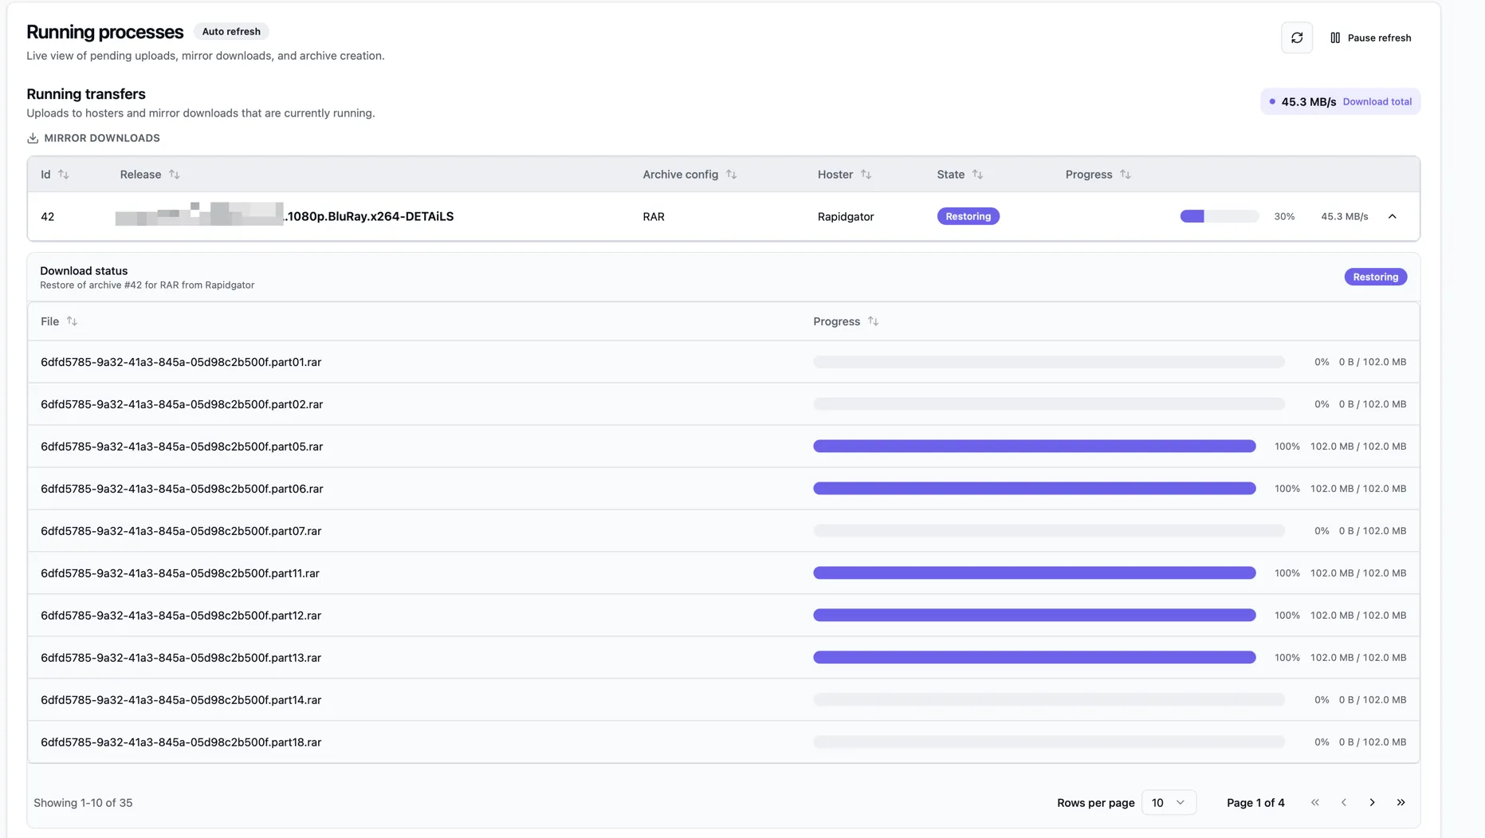This screenshot has height=838, width=1485.
Task: Sort mirror downloads by Id column
Action: (x=55, y=174)
